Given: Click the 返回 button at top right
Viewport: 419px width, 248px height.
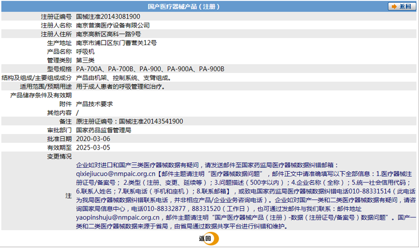Looking at the screenshot, I should 402,6.
